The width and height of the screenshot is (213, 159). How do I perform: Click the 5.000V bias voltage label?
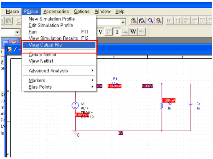click(x=147, y=86)
